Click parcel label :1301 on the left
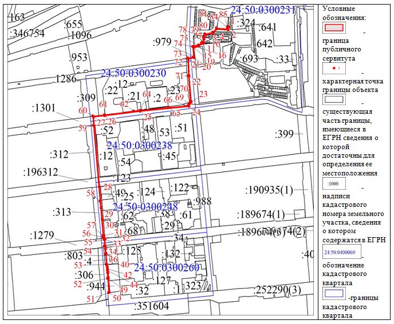Image resolution: width=394 pixels, height=324 pixels. (x=44, y=107)
